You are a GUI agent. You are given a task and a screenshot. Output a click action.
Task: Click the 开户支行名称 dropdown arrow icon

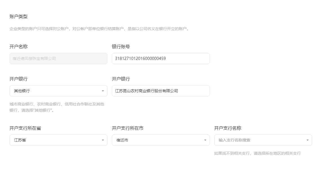click(x=308, y=140)
